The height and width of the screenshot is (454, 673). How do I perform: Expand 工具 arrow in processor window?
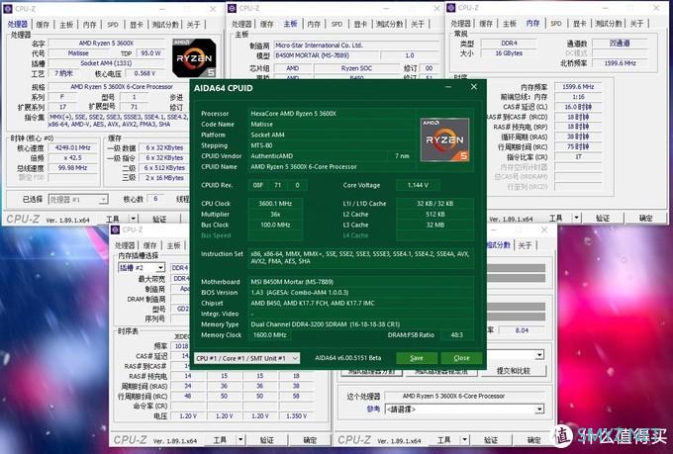pos(133,219)
